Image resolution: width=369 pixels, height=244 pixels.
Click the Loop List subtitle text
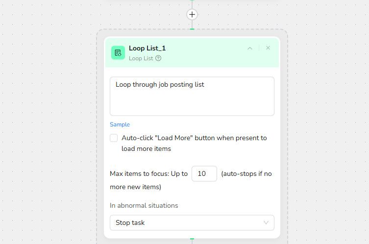(x=141, y=58)
